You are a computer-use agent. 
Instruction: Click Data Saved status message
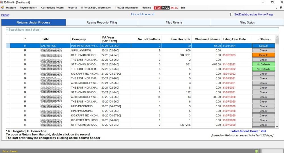10,151
